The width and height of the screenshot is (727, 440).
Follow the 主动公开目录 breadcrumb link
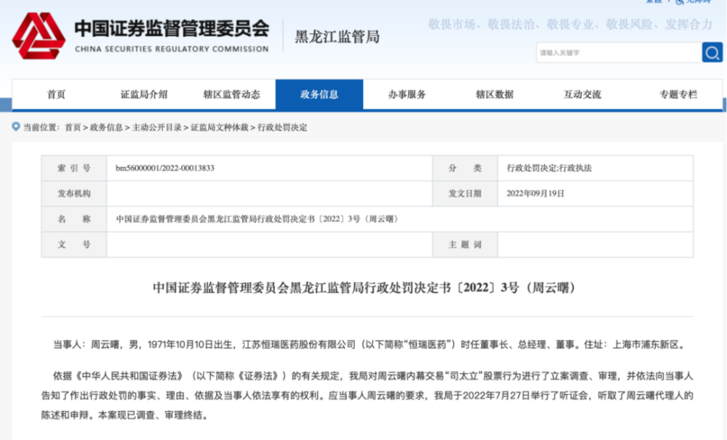click(x=157, y=127)
